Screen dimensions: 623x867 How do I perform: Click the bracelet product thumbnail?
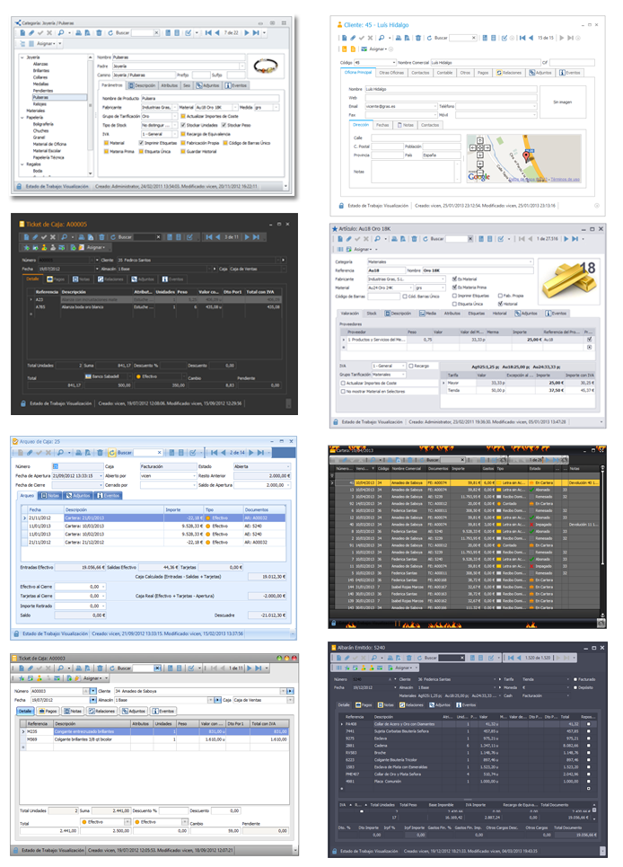pyautogui.click(x=266, y=66)
